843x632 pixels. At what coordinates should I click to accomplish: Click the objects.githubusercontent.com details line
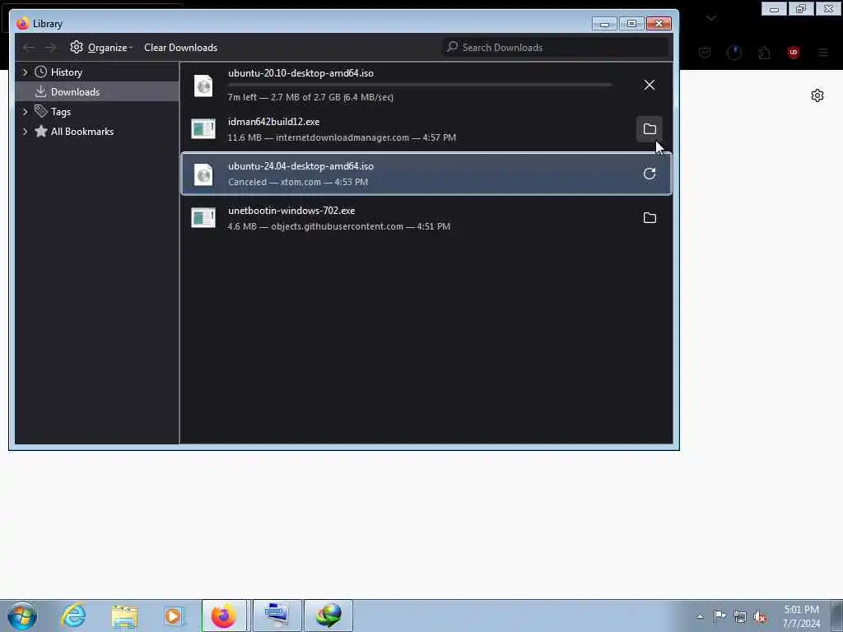click(338, 226)
